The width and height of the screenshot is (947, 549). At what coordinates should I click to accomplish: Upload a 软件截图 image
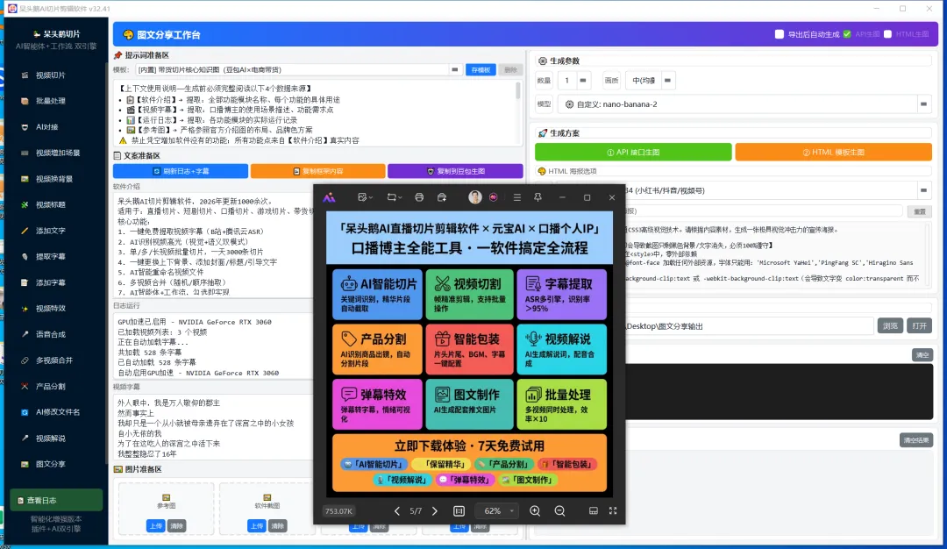click(257, 526)
